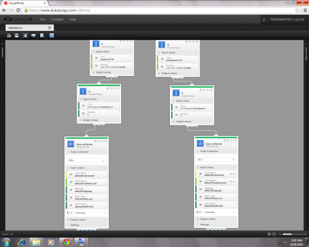Toggle the fullscreen icon in bottom status bar

(x=274, y=234)
